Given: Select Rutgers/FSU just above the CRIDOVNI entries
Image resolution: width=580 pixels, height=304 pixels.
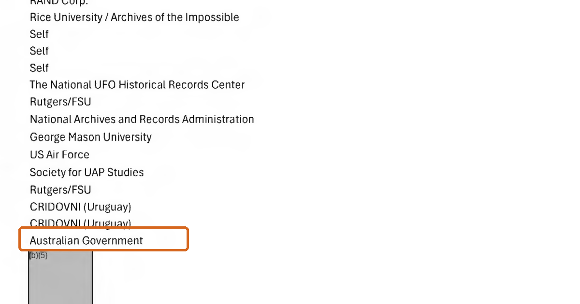Looking at the screenshot, I should pyautogui.click(x=60, y=190).
